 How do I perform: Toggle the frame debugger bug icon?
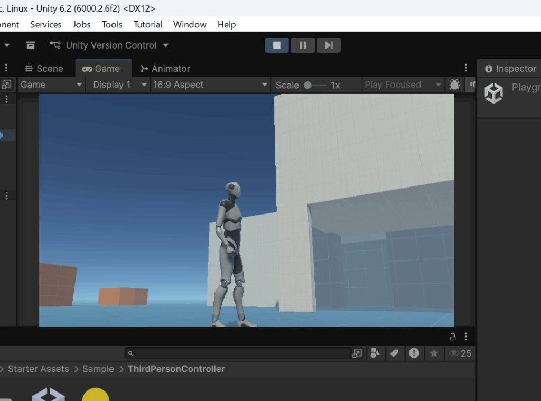click(x=454, y=85)
